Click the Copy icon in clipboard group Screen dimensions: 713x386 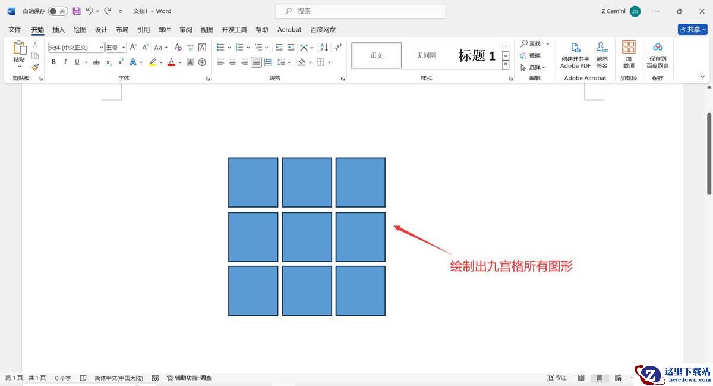coord(35,55)
